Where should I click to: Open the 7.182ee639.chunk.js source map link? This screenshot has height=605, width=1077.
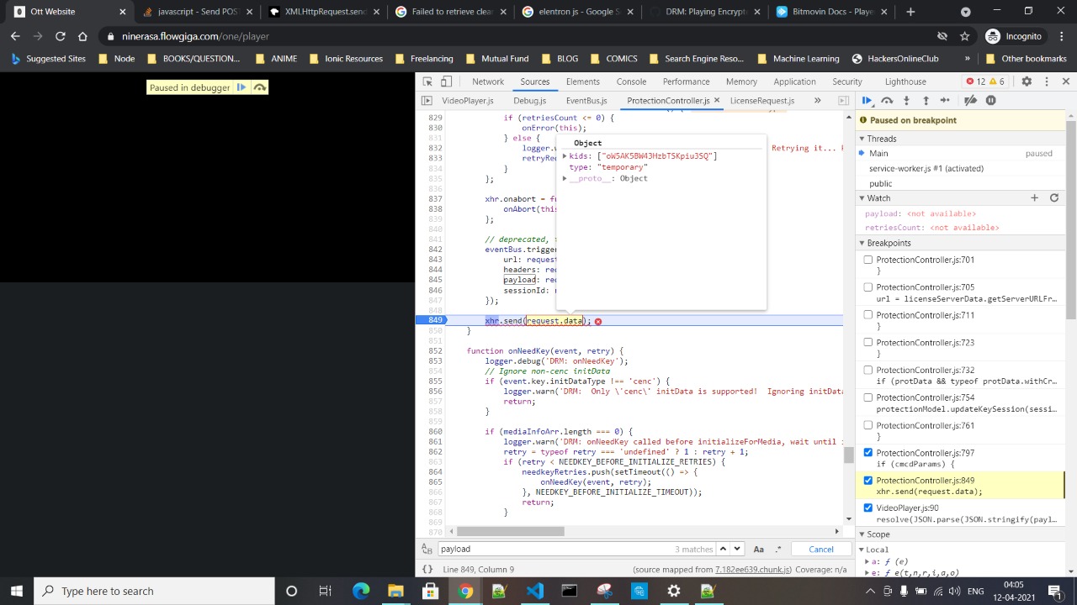tap(752, 569)
